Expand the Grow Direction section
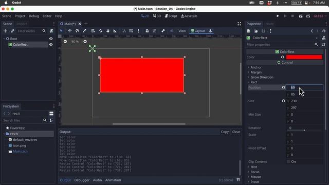This screenshot has width=329, height=185. click(262, 77)
